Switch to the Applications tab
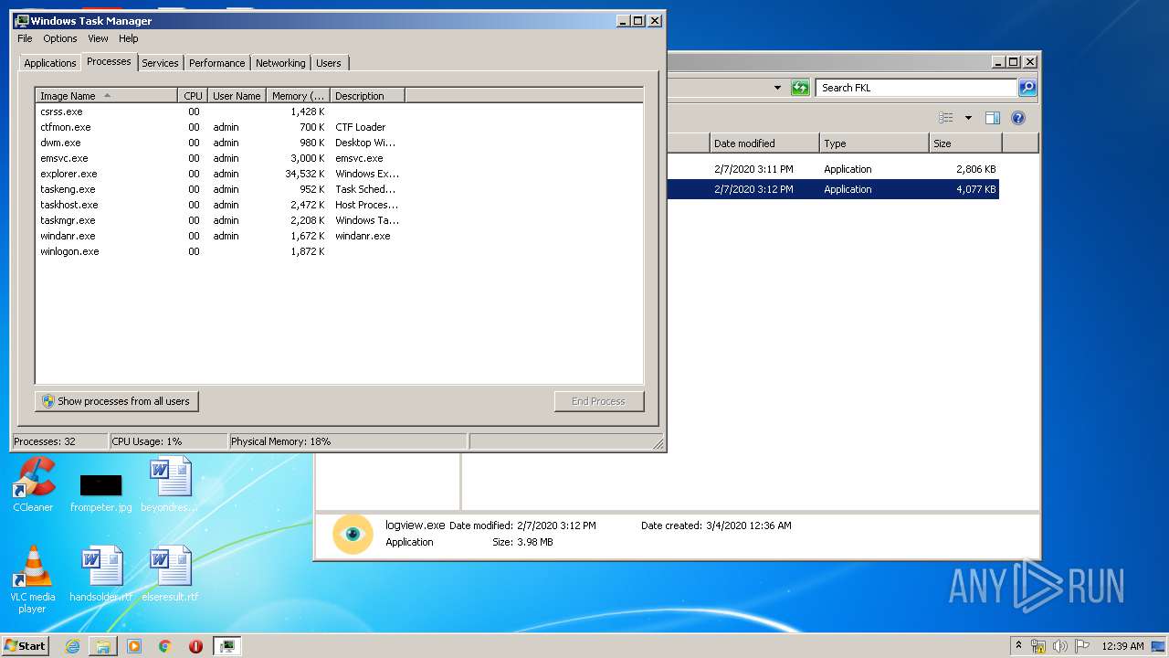The height and width of the screenshot is (658, 1169). click(50, 63)
